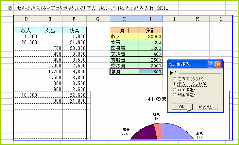Select the cell showing 20,000 income

point(26,42)
